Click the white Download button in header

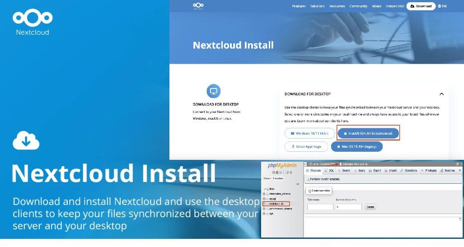click(421, 6)
